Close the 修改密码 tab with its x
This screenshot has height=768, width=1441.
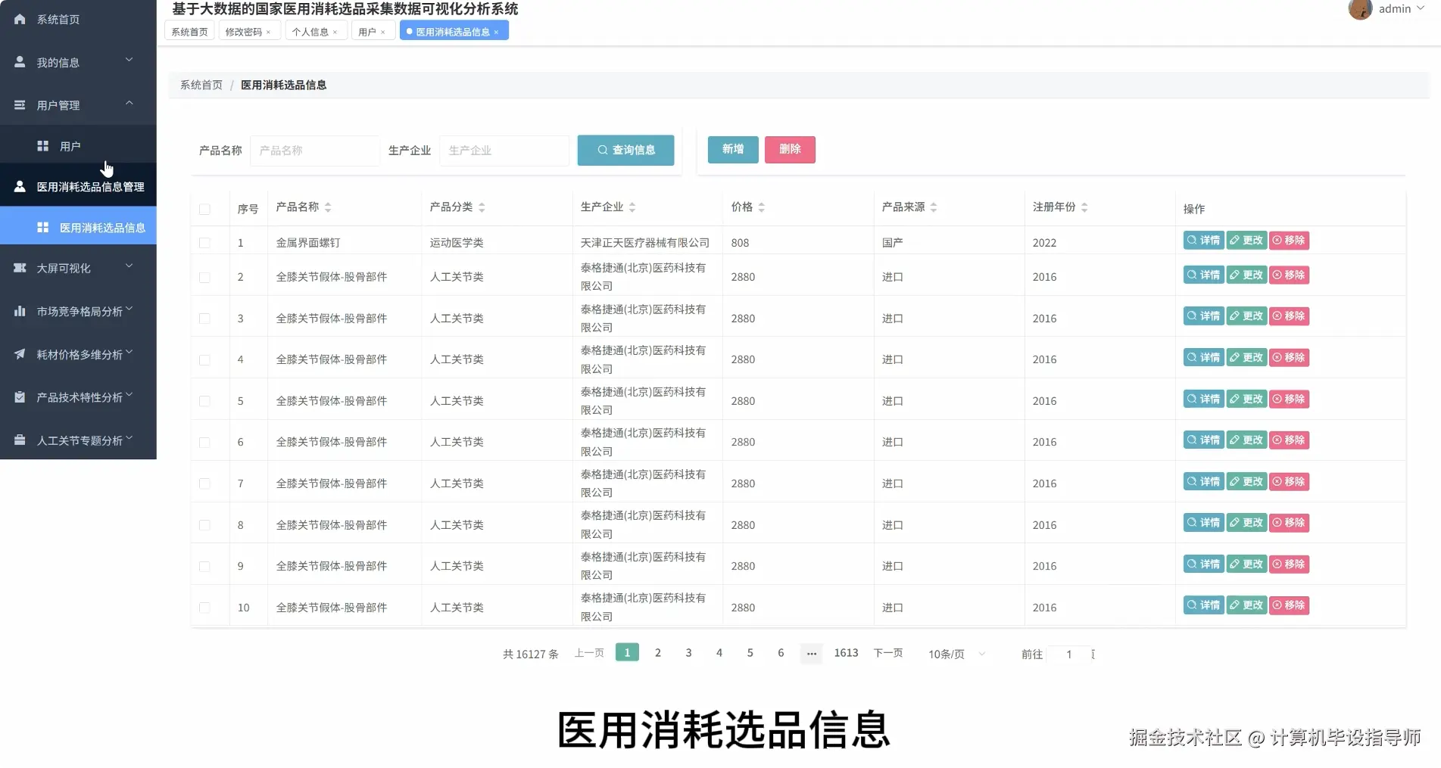tap(268, 32)
